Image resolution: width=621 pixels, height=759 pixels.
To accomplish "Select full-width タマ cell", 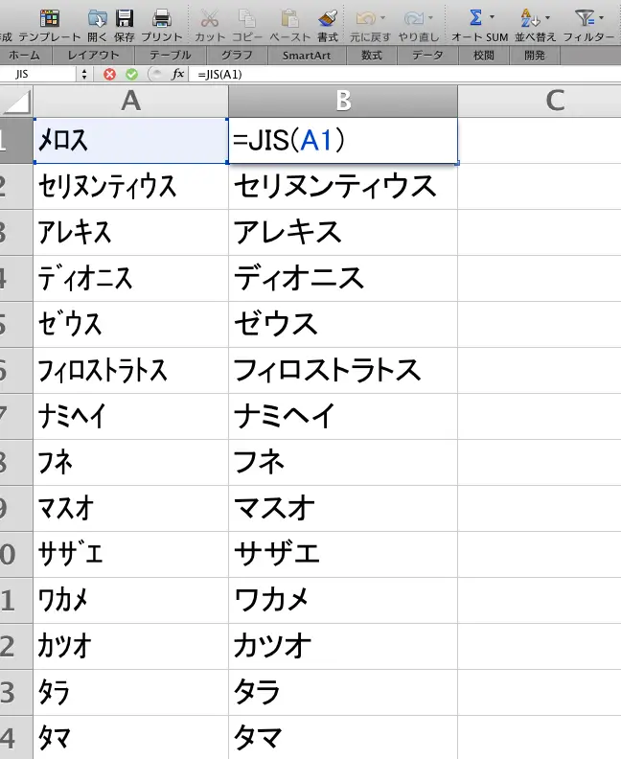I will tap(343, 737).
